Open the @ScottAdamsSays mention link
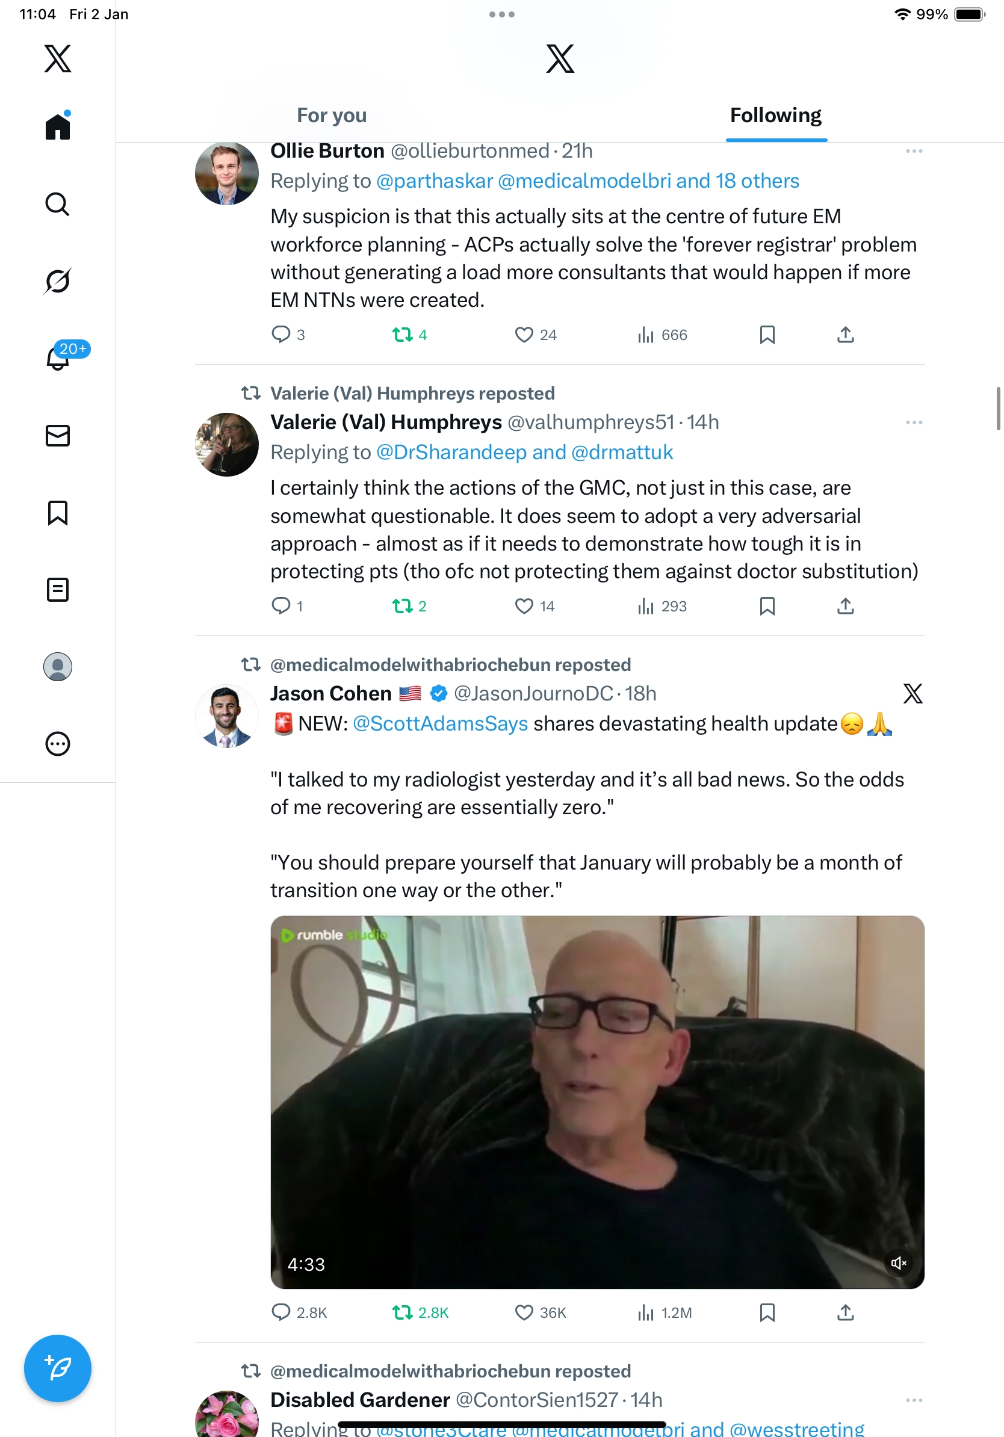Viewport: 1004px width, 1437px height. point(440,723)
